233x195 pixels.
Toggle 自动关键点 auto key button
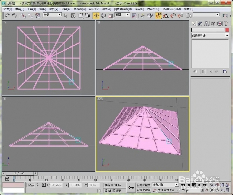[144, 185]
